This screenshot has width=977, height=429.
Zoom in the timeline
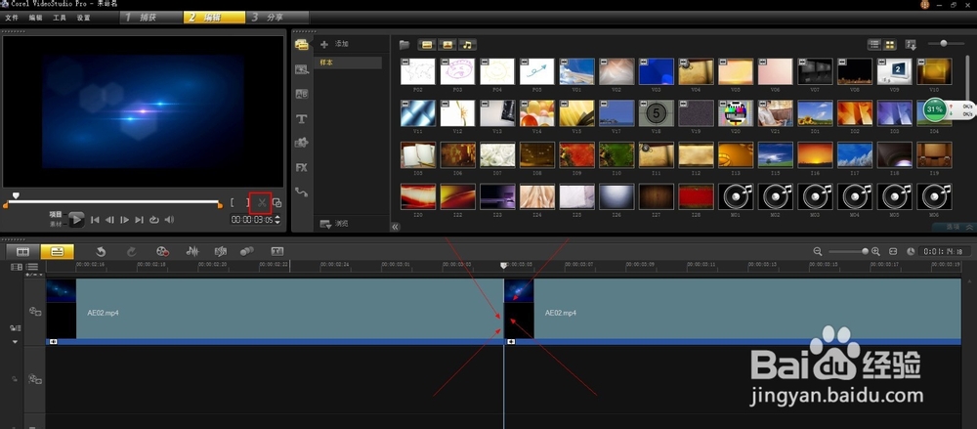(x=875, y=251)
